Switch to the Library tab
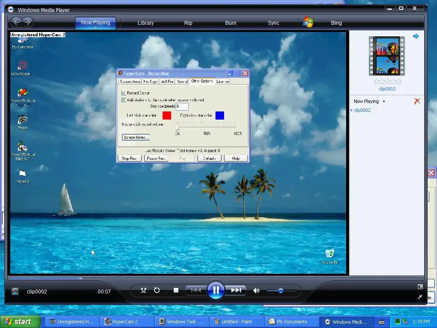Viewport: 437px width, 328px height. click(x=146, y=23)
